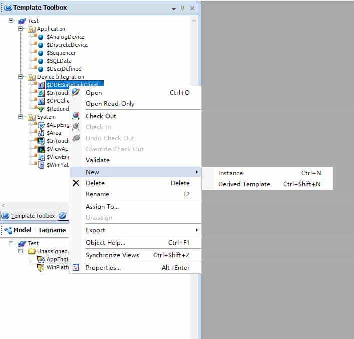Screen dimensions: 354x339
Task: Collapse the Application folder
Action: pos(20,29)
